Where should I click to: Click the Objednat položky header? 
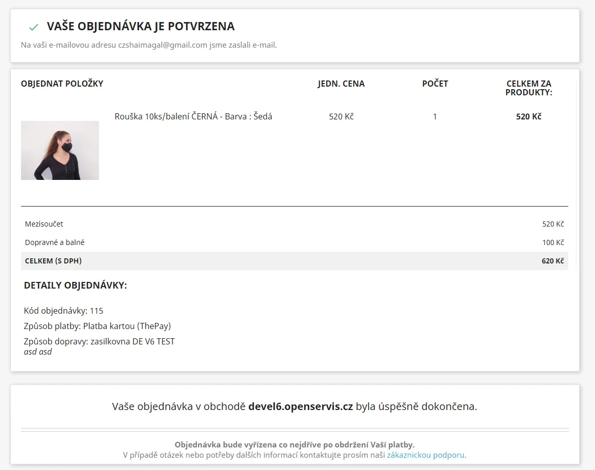[62, 84]
